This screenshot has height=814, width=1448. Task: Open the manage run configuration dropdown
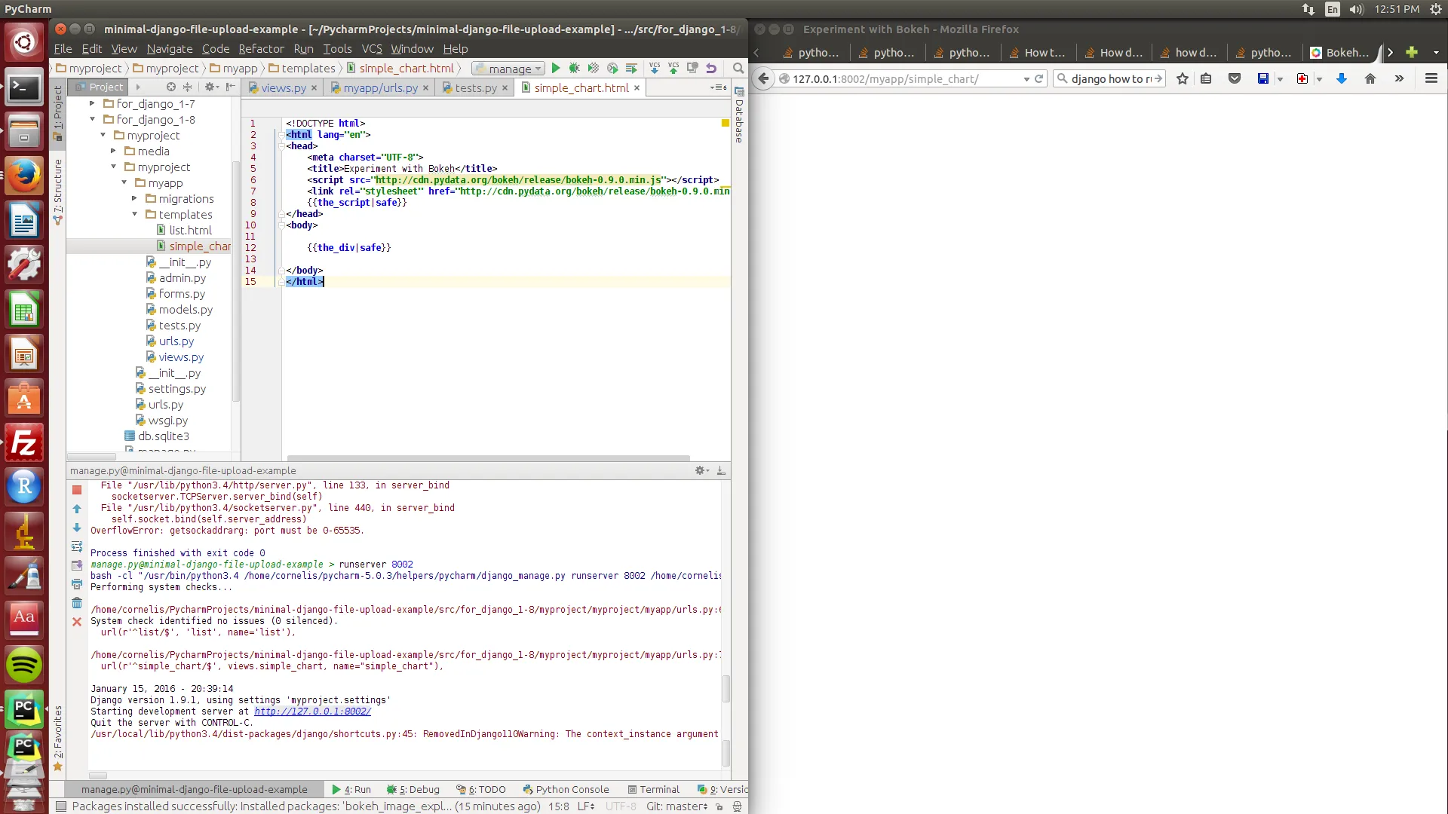(509, 69)
